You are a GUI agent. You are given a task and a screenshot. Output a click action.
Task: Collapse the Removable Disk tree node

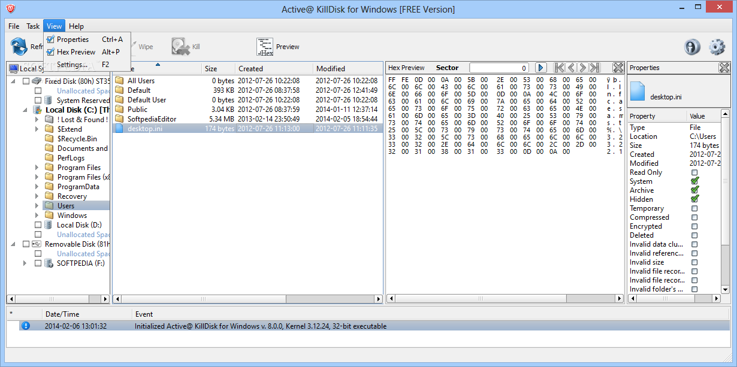click(x=13, y=244)
